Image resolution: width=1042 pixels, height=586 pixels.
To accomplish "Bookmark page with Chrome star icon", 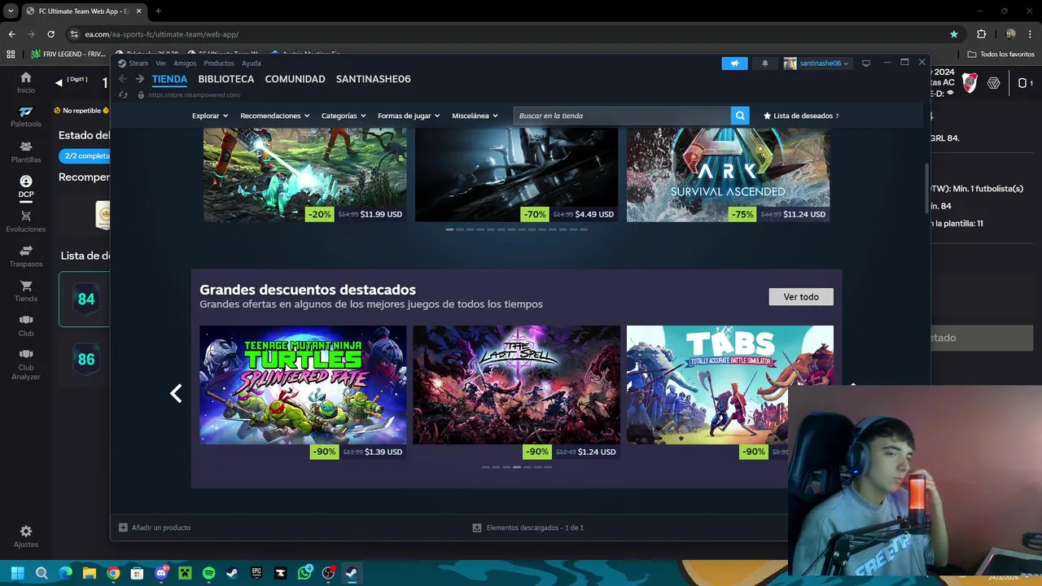I will point(954,34).
